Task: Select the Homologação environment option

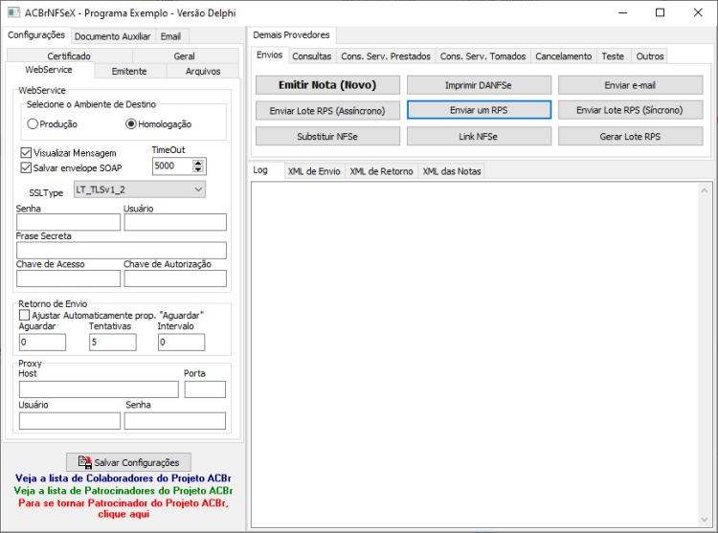Action: click(131, 124)
